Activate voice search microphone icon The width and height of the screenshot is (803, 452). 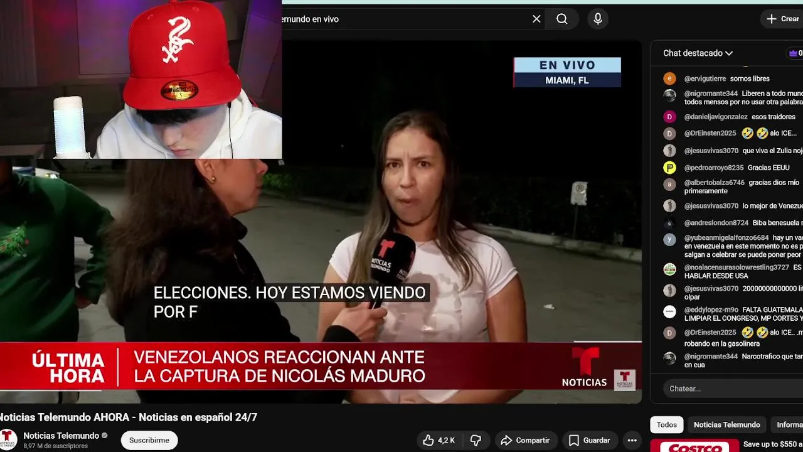click(598, 19)
